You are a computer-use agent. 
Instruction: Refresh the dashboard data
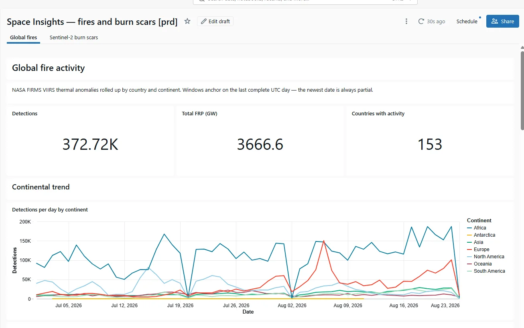pos(421,21)
